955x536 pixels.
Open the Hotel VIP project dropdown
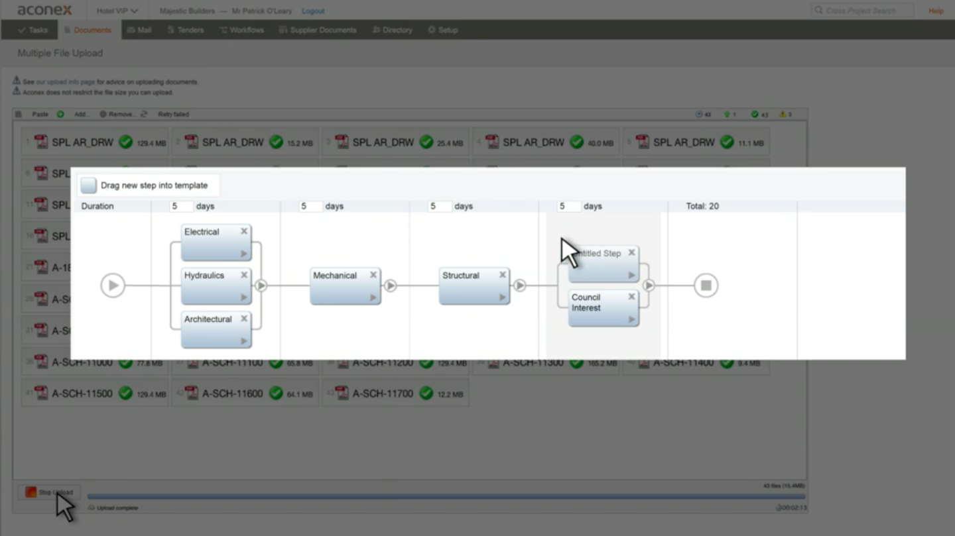[x=117, y=11]
